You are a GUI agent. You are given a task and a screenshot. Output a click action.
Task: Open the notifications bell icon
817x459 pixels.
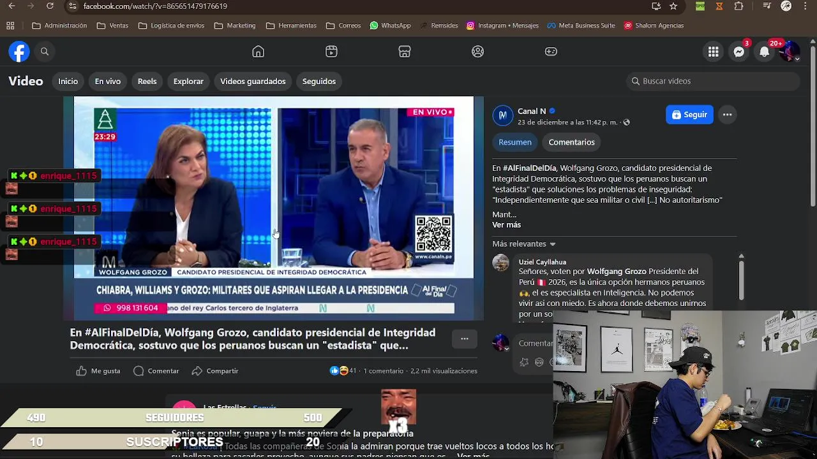tap(765, 52)
